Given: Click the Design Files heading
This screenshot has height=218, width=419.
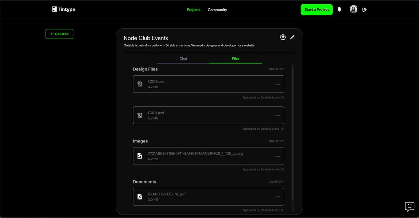Looking at the screenshot, I should pos(145,69).
